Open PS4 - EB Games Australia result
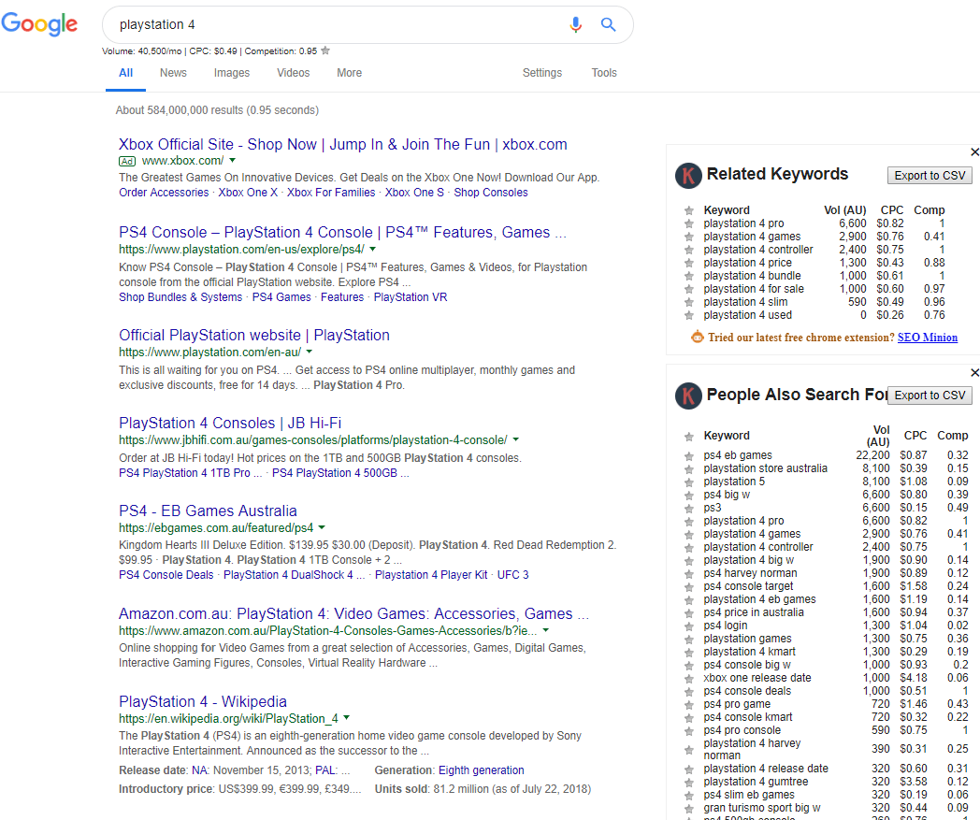This screenshot has height=820, width=980. point(208,511)
